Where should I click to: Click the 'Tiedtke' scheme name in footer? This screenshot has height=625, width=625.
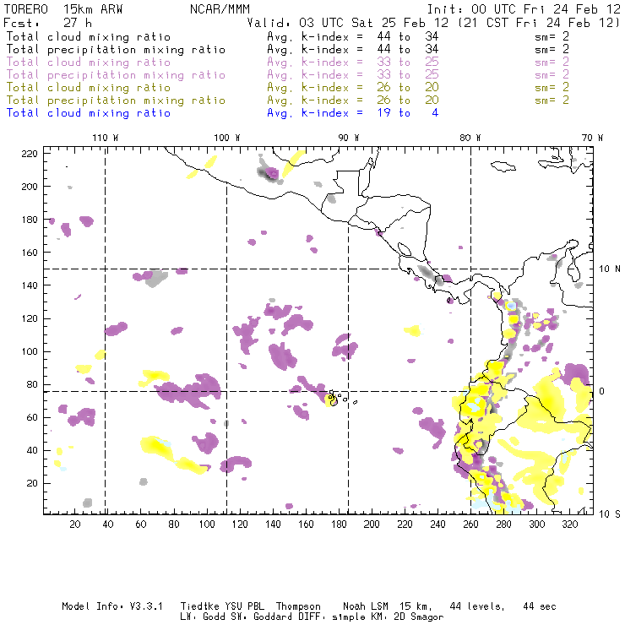[200, 606]
